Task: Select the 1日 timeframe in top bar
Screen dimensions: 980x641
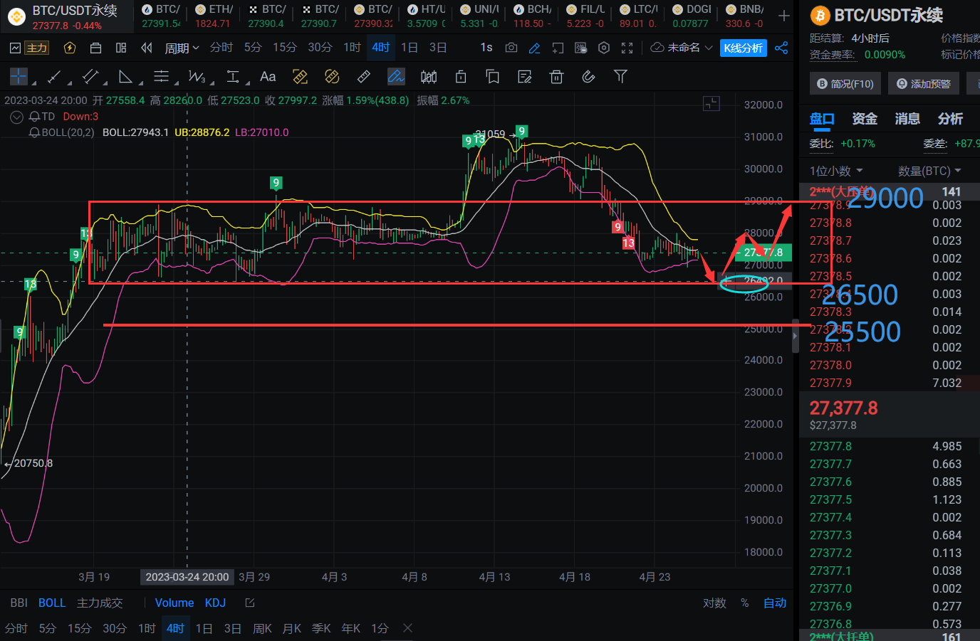Action: point(410,48)
